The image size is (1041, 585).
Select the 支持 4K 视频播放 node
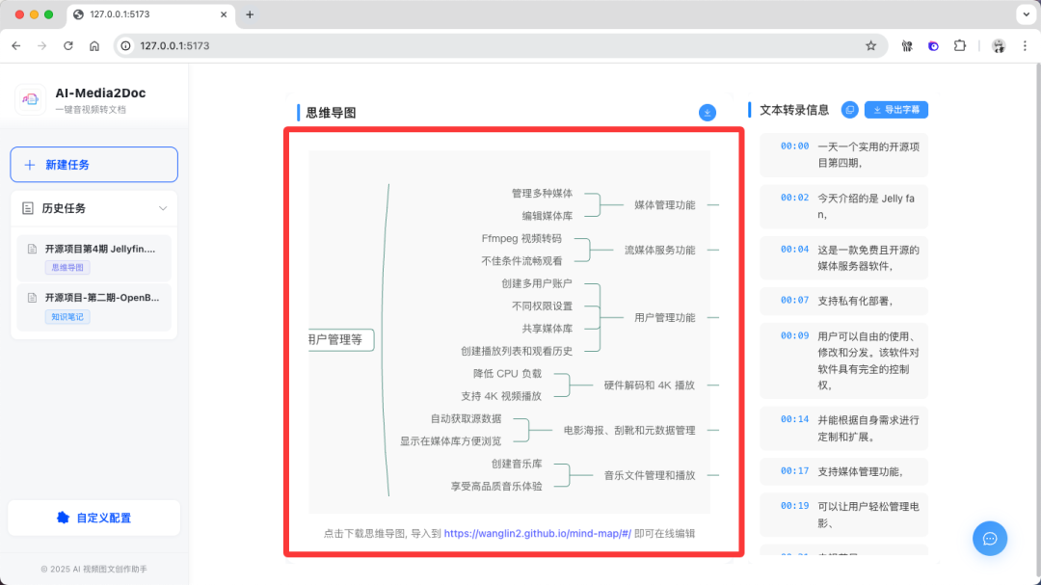click(x=501, y=396)
